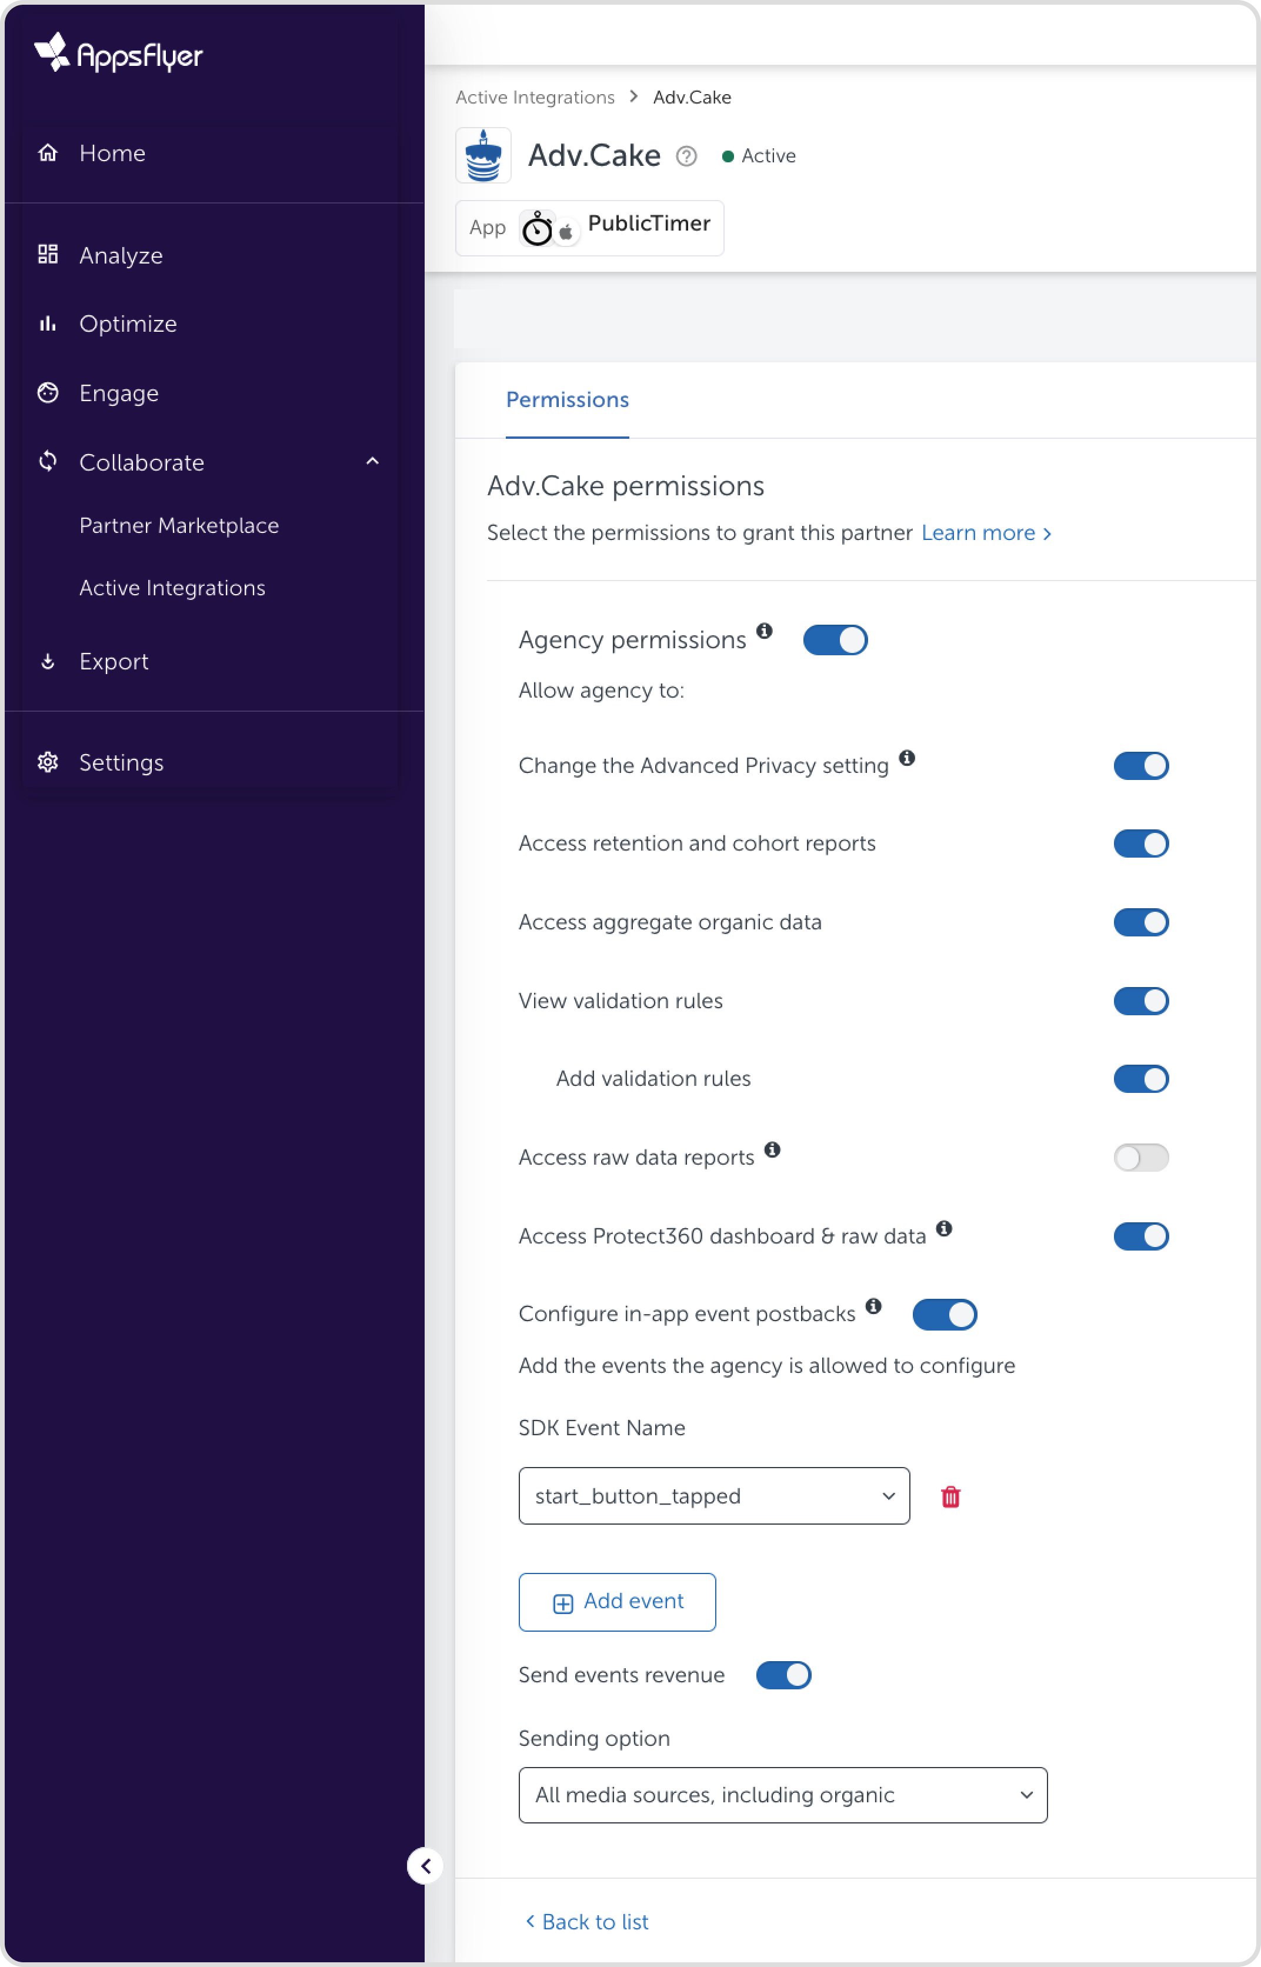Click the Agency permissions info icon

click(x=765, y=631)
